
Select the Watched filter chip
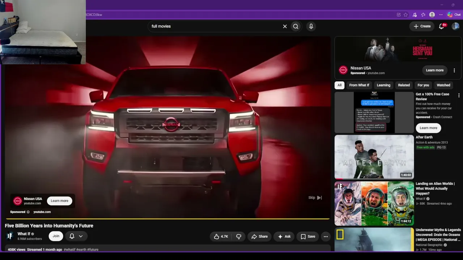point(443,85)
